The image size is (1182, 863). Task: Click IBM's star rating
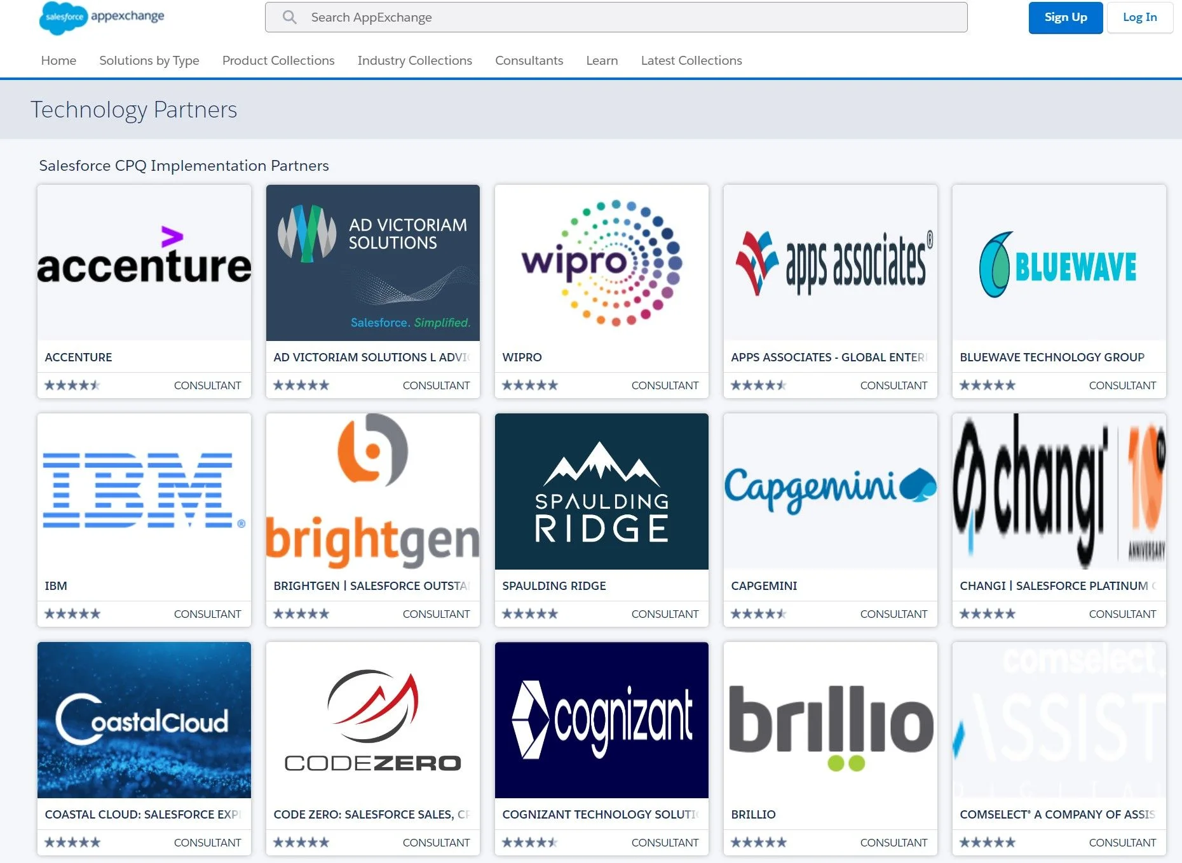pyautogui.click(x=72, y=613)
